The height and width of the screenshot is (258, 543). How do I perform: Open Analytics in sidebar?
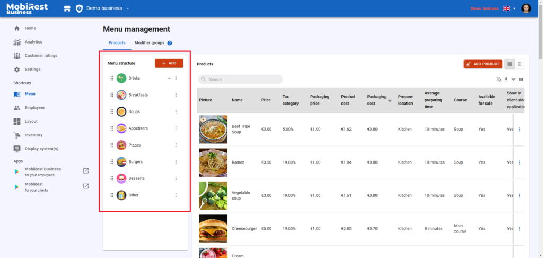click(x=33, y=42)
